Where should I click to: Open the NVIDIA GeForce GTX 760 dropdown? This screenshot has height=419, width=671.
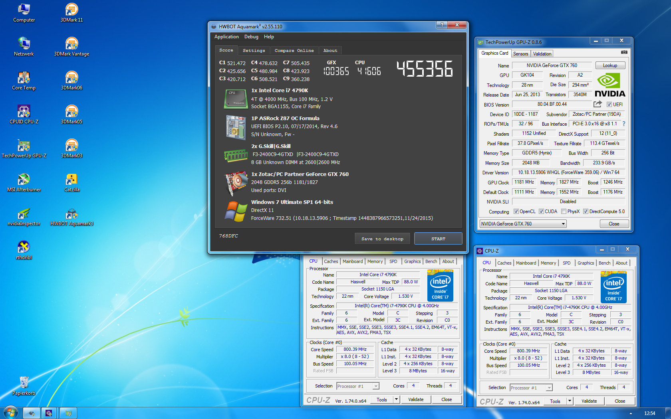coord(523,224)
